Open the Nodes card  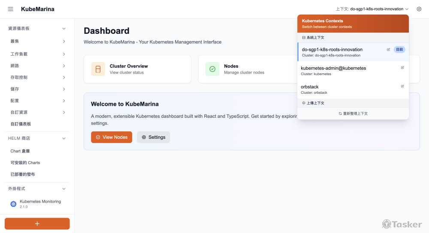coord(248,69)
